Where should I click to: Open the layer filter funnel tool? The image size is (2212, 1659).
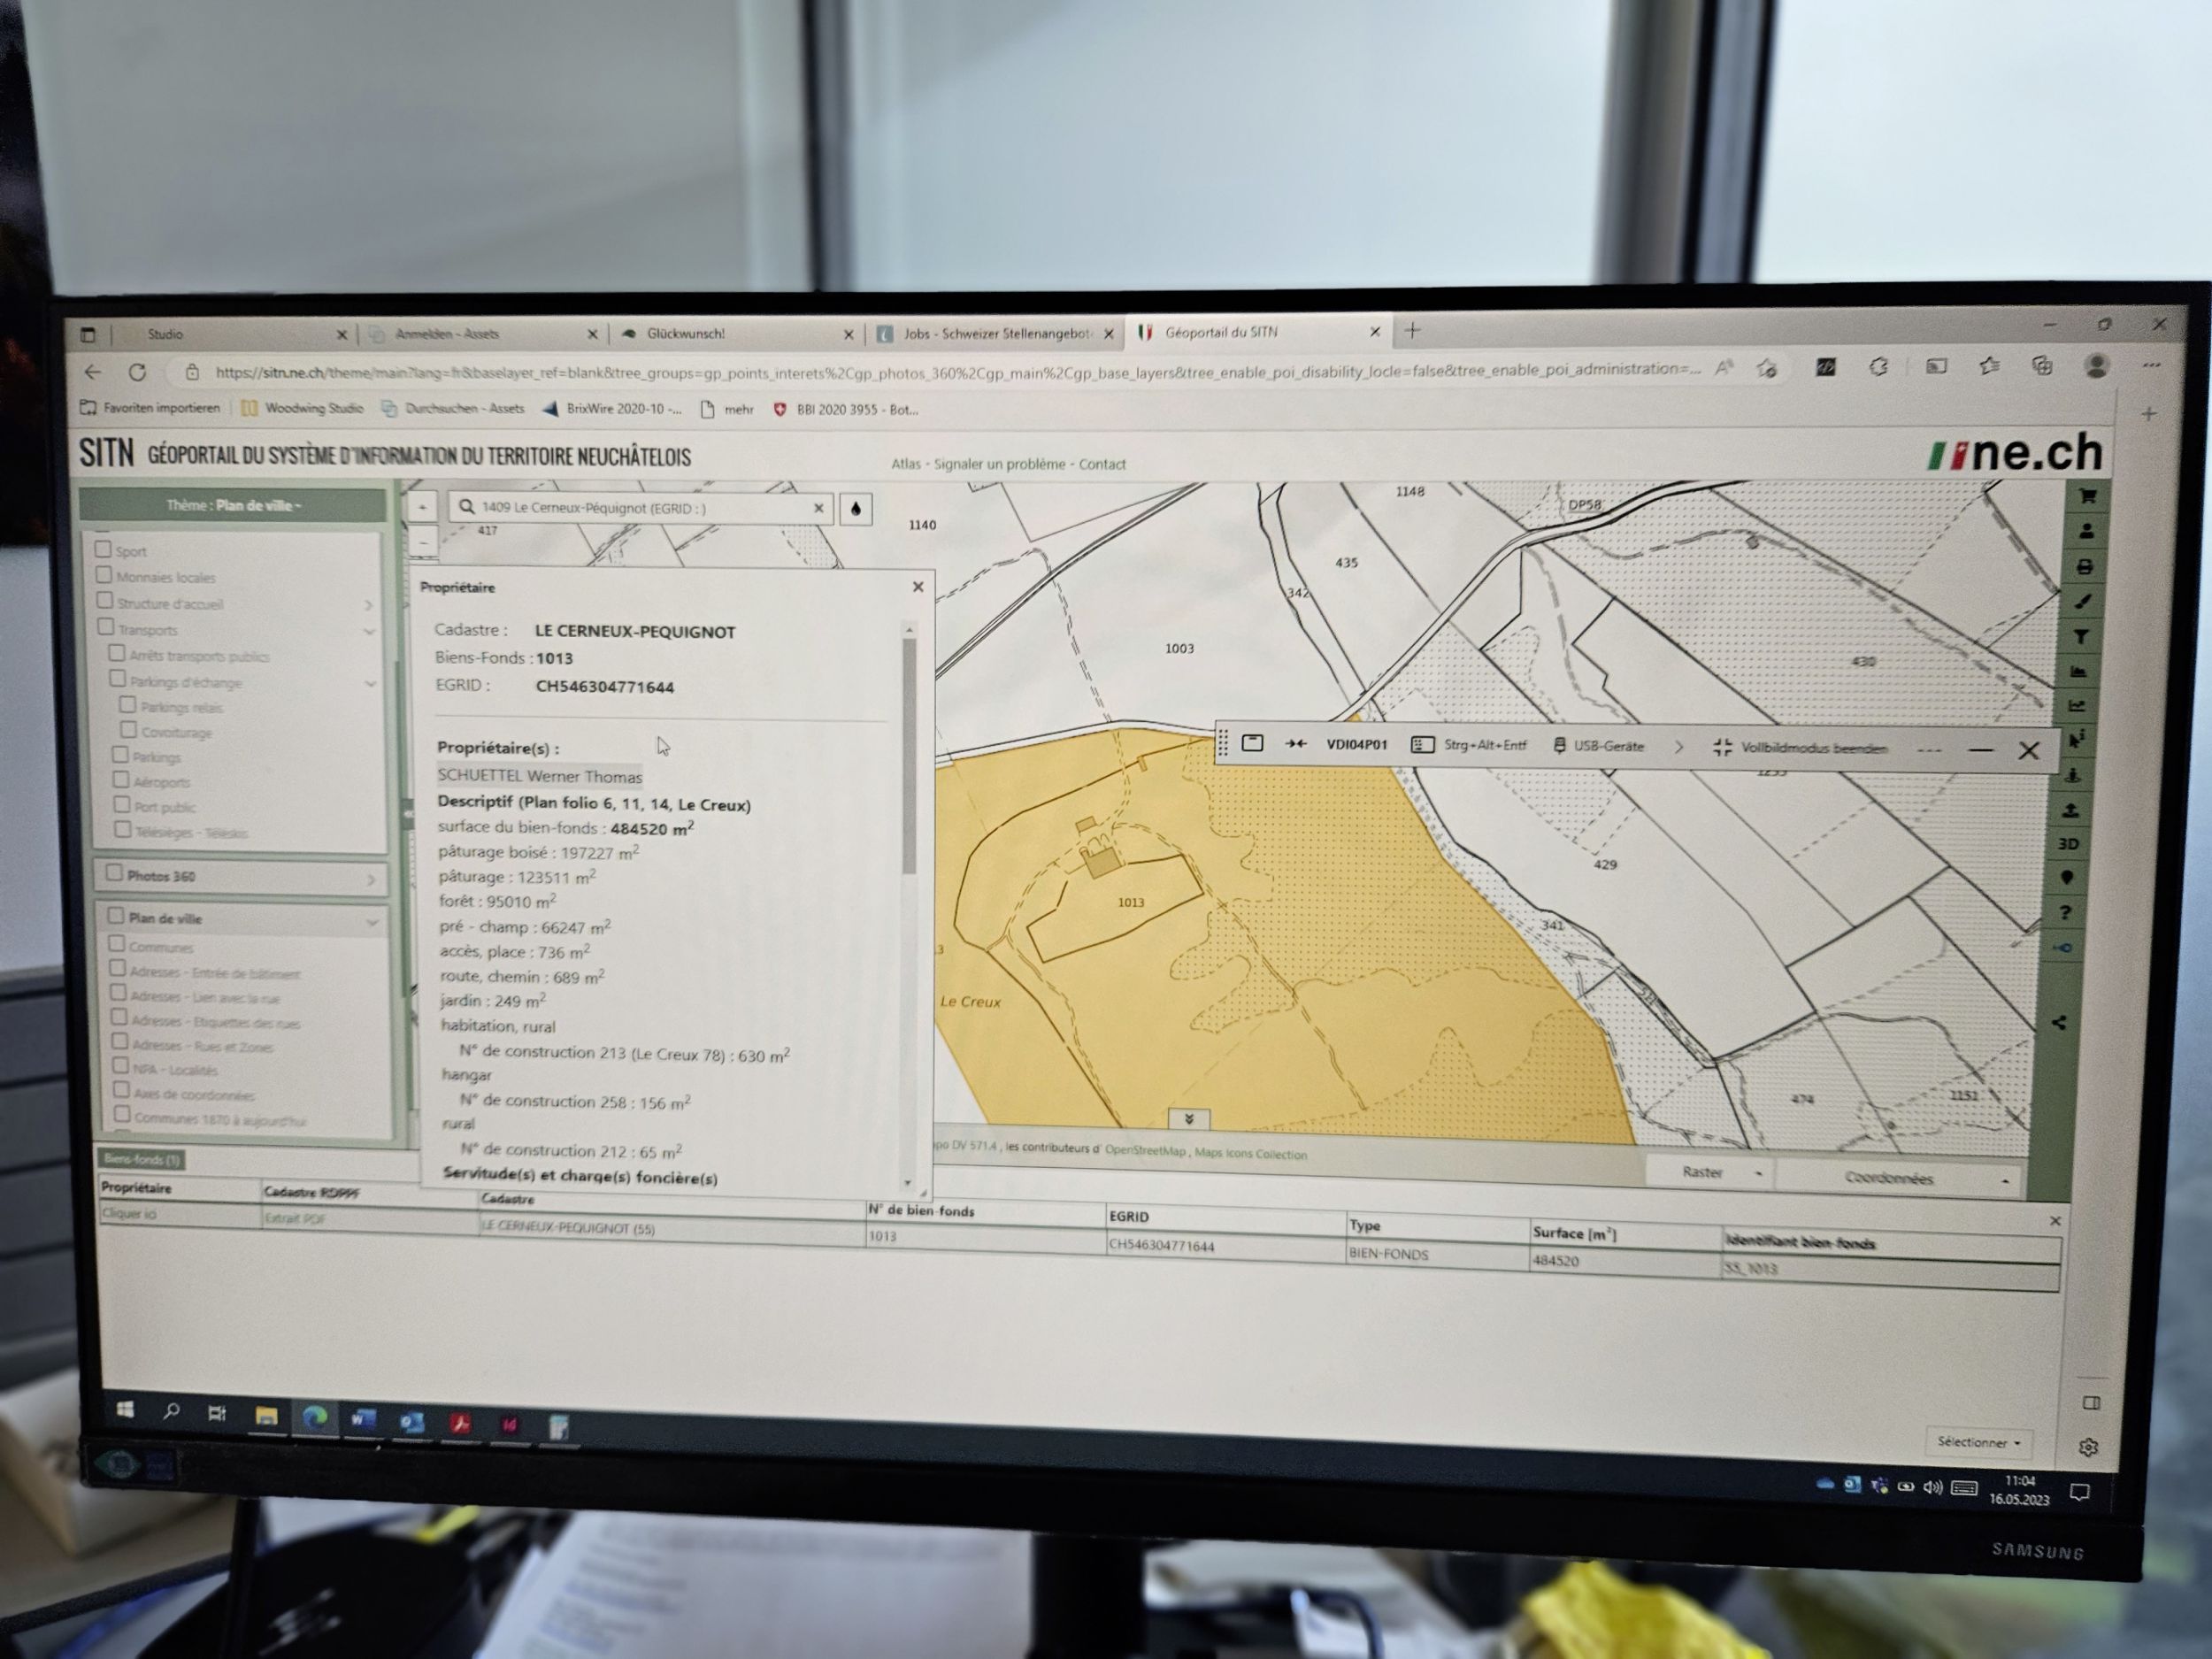click(x=2082, y=636)
